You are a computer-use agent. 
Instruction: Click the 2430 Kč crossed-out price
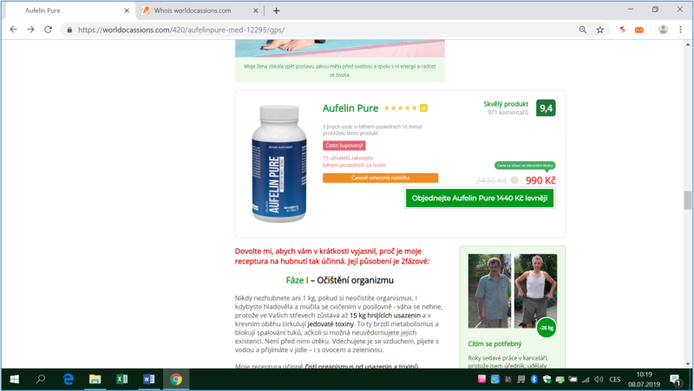(x=491, y=180)
